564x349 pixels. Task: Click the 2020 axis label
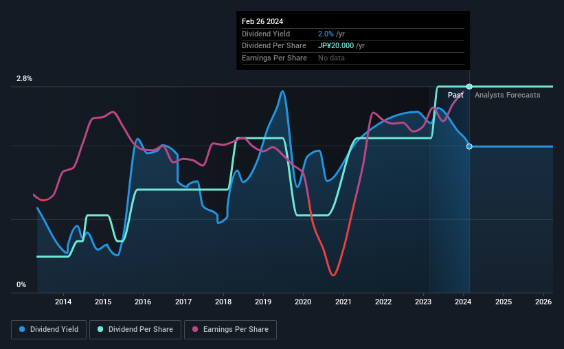point(303,302)
